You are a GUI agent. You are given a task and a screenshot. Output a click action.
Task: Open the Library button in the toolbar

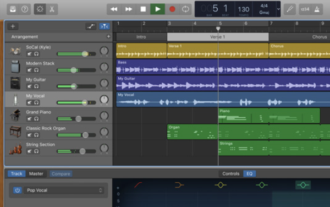[13, 9]
